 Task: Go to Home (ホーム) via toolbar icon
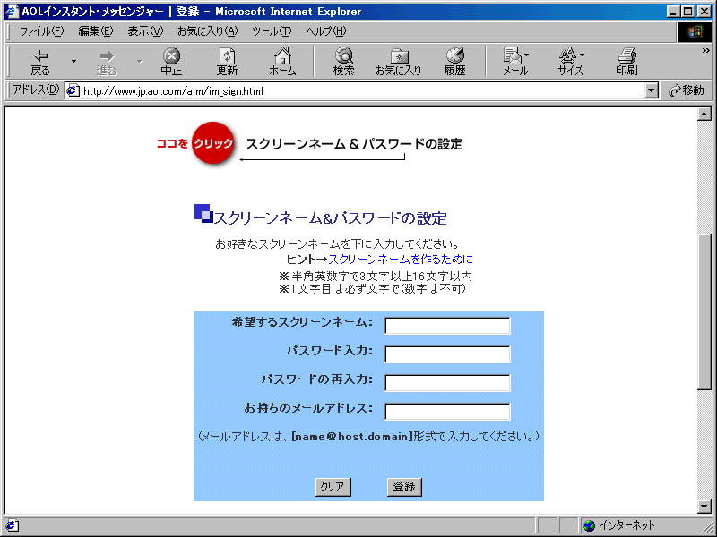tap(282, 62)
